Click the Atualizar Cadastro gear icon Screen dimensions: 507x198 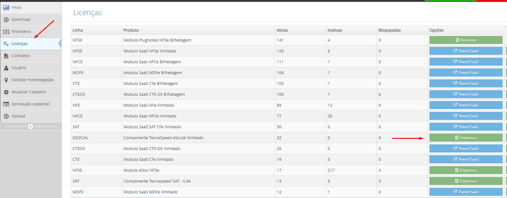tap(6, 92)
